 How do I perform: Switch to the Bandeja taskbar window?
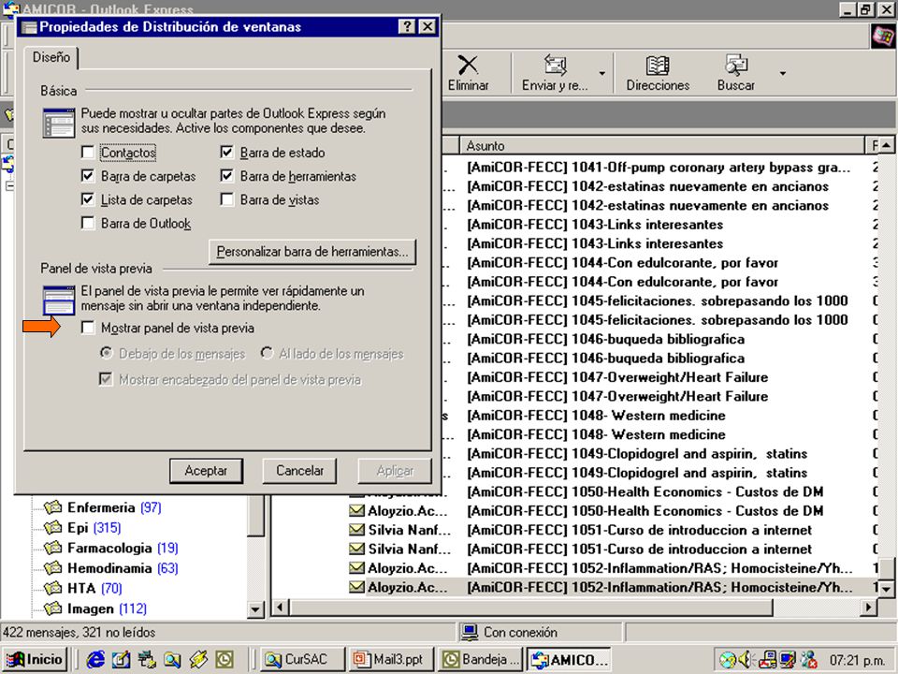click(x=482, y=660)
